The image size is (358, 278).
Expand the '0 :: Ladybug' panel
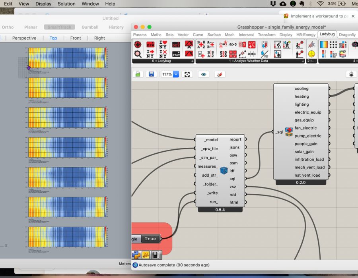[x=192, y=61]
